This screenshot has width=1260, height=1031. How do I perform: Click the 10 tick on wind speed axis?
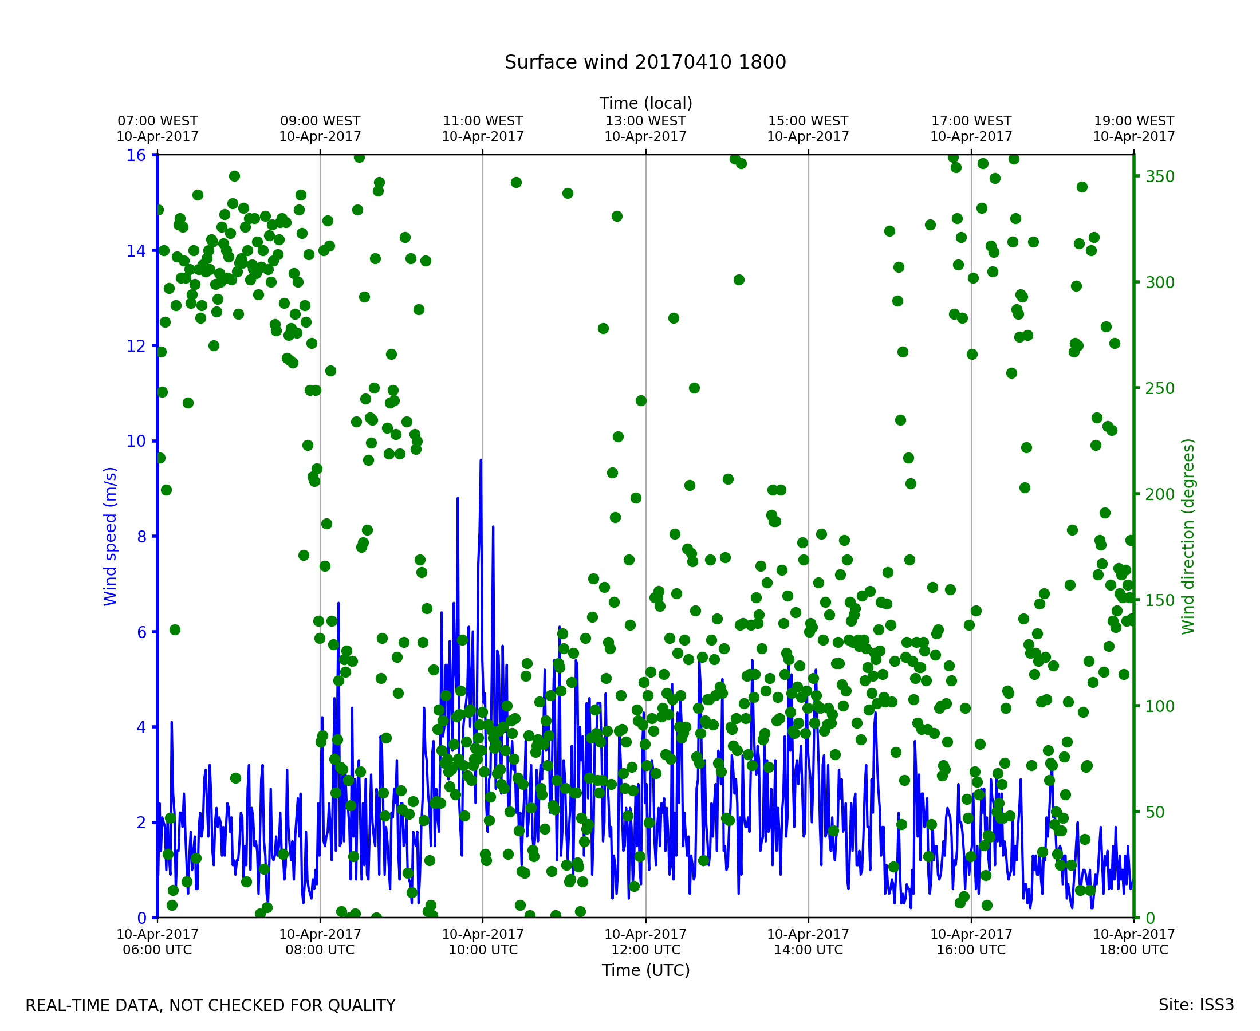[136, 441]
